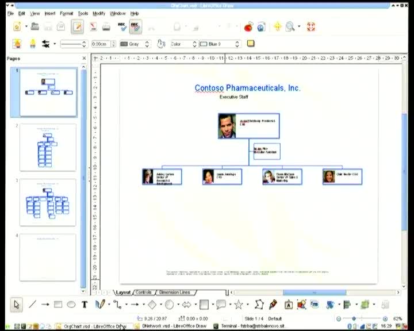The width and height of the screenshot is (414, 331).
Task: Open the Blue 9 fill color dropdown
Action: tap(220, 44)
